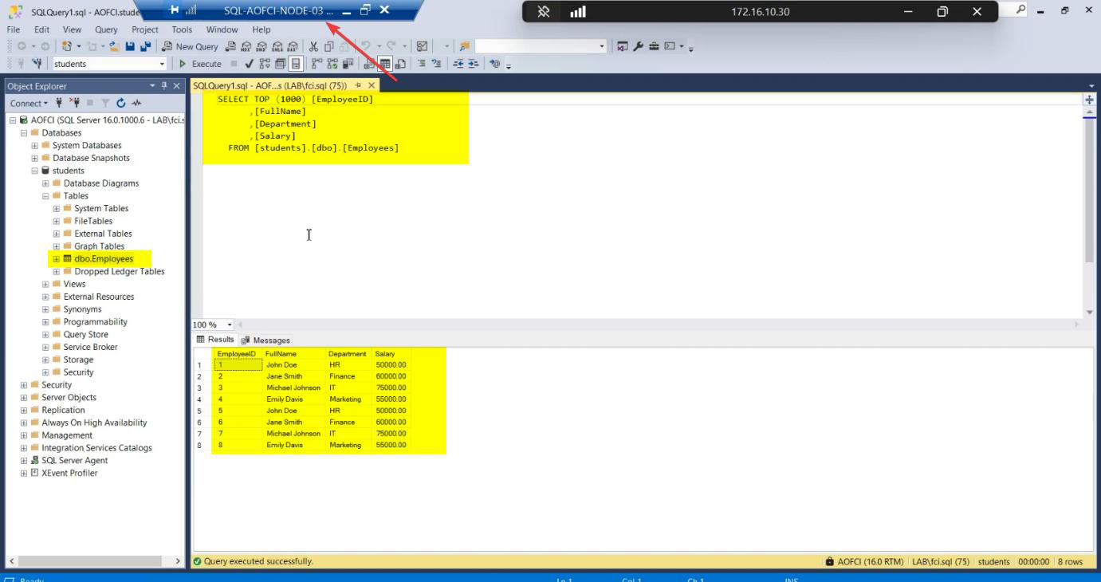Pin the Object Explorer panel

click(165, 85)
